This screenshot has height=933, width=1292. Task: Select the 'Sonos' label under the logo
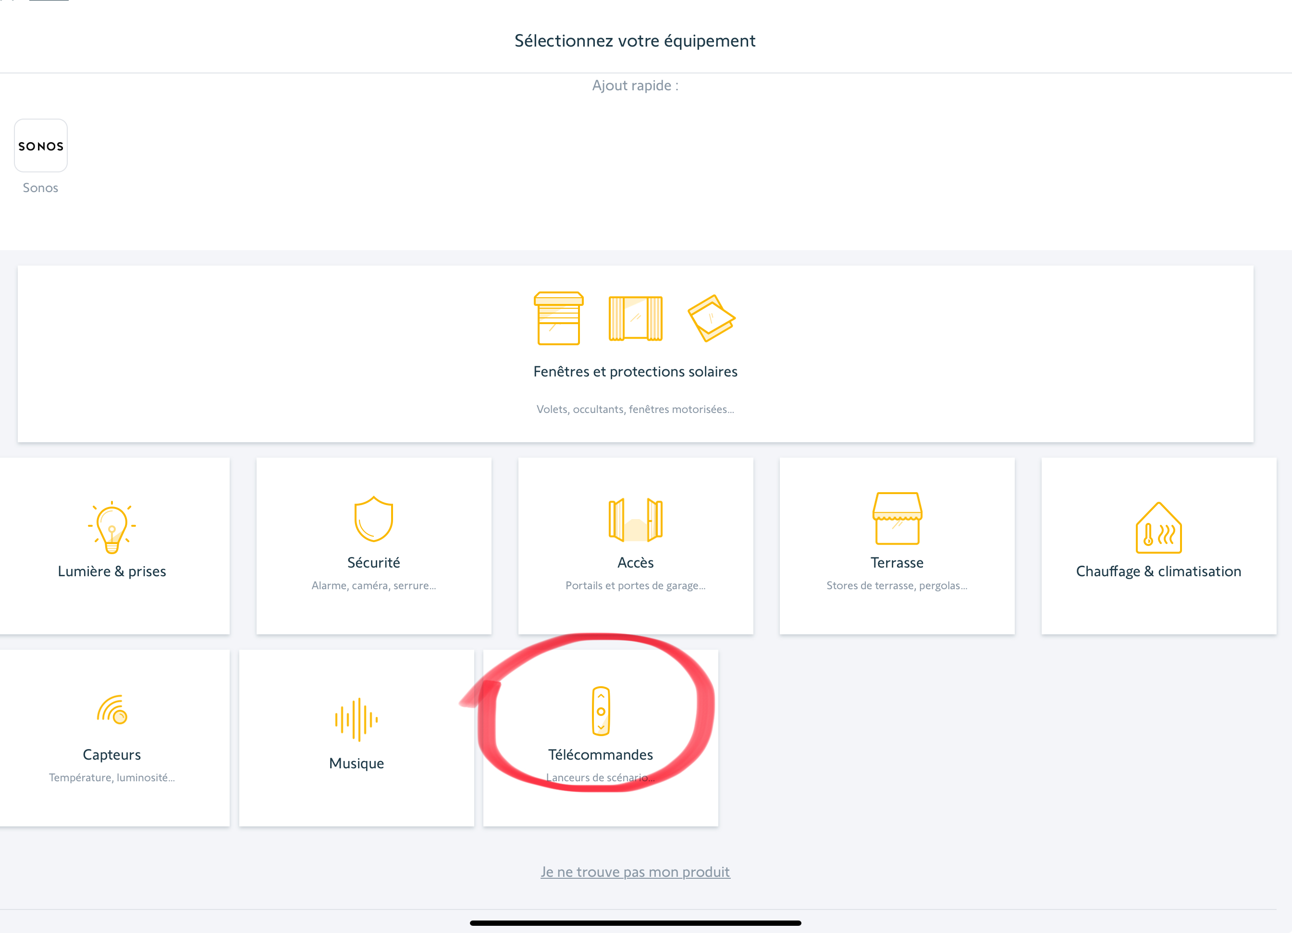tap(40, 188)
